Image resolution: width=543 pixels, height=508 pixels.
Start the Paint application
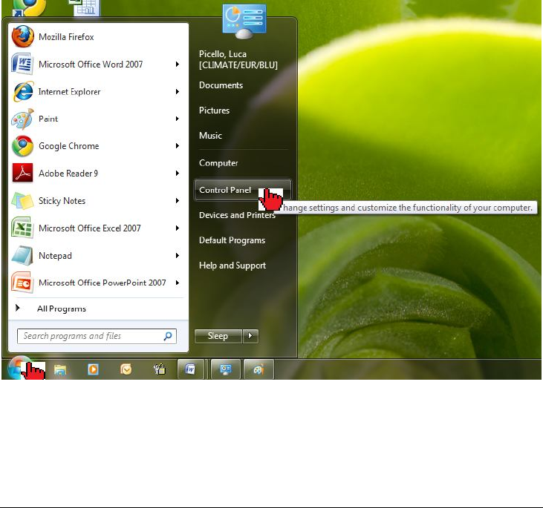(x=48, y=119)
